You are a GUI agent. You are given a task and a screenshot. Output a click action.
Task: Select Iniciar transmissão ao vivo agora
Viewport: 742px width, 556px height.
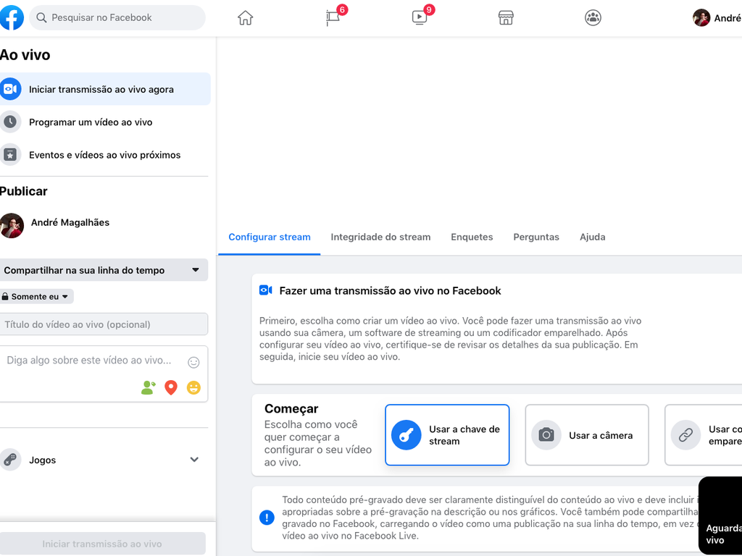(104, 89)
